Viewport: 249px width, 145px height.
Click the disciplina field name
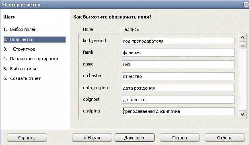click(91, 111)
